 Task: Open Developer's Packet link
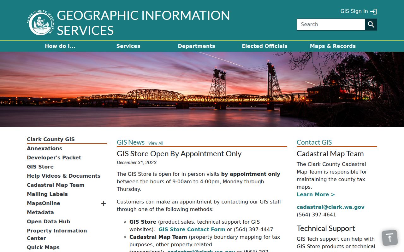(x=54, y=157)
